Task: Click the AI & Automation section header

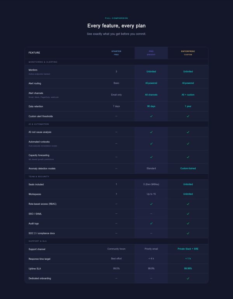Action: 38,124
